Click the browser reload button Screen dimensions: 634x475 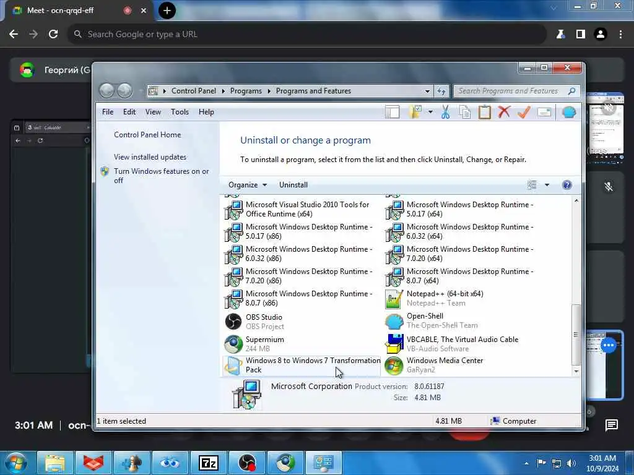pos(53,35)
